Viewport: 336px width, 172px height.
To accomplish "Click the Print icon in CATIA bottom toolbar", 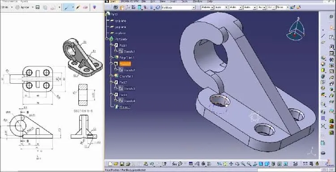I will coord(128,164).
